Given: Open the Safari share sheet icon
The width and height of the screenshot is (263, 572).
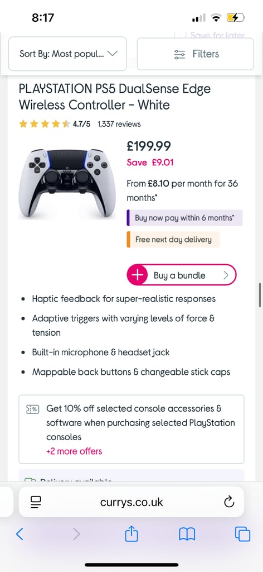Looking at the screenshot, I should click(131, 533).
